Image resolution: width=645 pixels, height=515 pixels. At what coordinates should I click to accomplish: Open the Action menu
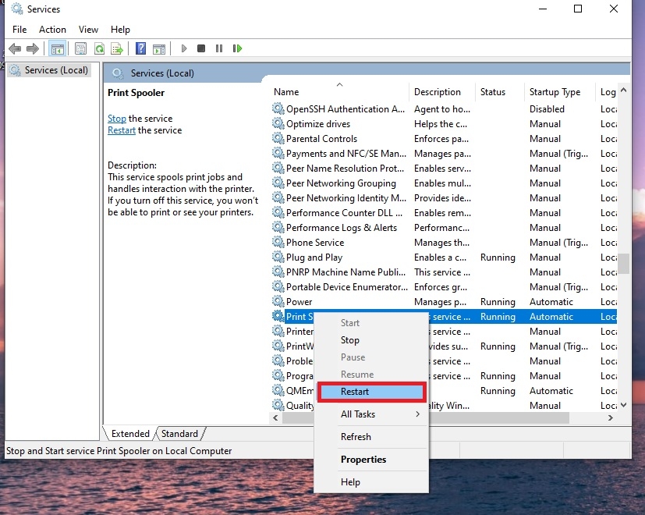[x=52, y=30]
